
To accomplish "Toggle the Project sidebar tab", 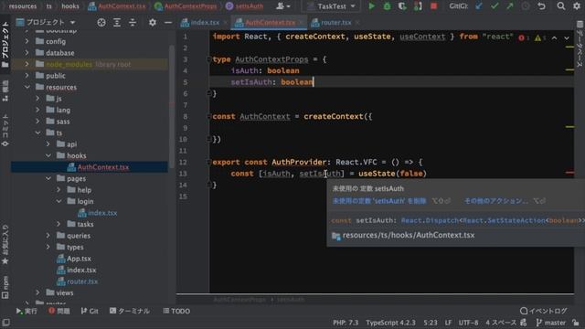I will (5, 44).
